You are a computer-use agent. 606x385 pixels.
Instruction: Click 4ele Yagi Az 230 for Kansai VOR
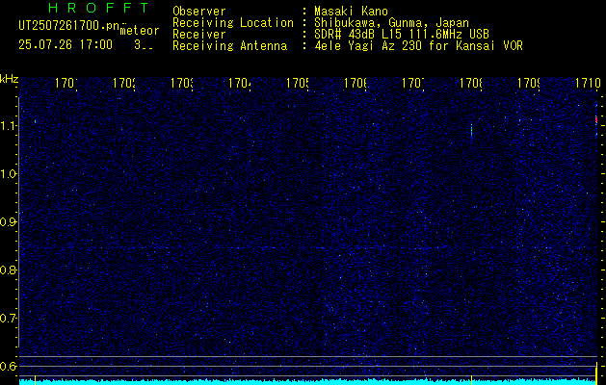click(418, 46)
